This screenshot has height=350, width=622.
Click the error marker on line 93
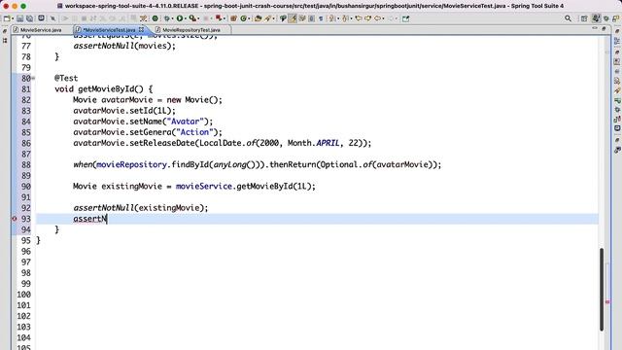pos(15,219)
